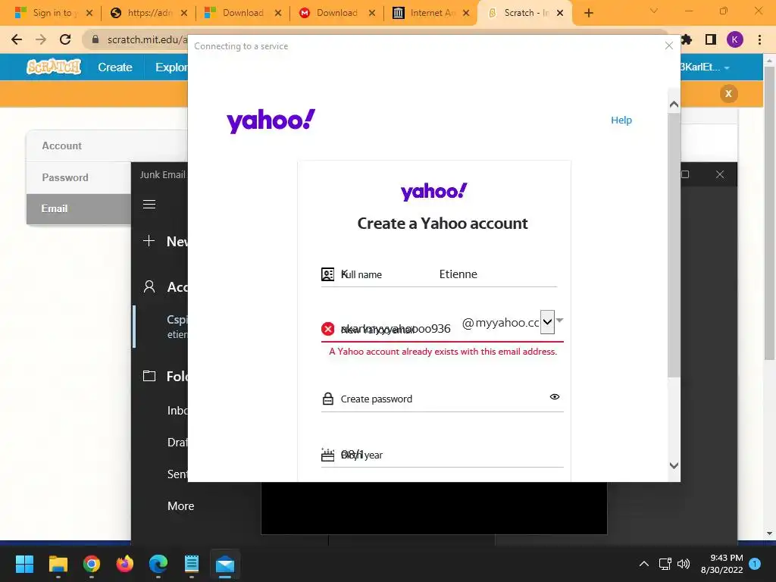Click the birthday cake calendar icon
Image resolution: width=776 pixels, height=582 pixels.
[x=327, y=455]
